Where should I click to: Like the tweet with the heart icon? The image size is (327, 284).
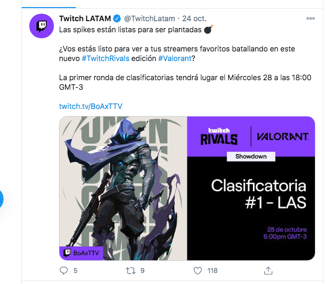[198, 271]
